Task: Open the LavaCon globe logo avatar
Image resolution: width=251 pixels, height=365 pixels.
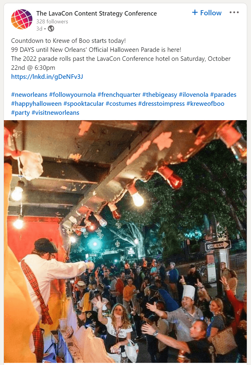Action: pos(22,19)
